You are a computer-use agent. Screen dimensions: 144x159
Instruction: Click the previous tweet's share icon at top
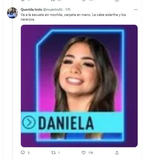[x=117, y=1]
